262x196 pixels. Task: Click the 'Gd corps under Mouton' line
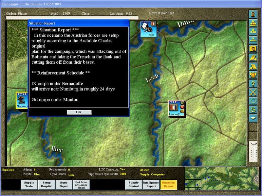click(55, 100)
